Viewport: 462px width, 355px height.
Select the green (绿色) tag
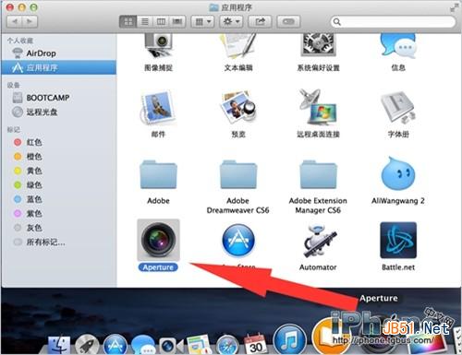pyautogui.click(x=58, y=184)
